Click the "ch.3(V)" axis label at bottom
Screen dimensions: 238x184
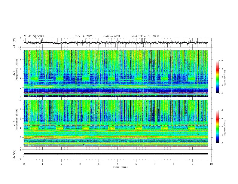(14, 154)
